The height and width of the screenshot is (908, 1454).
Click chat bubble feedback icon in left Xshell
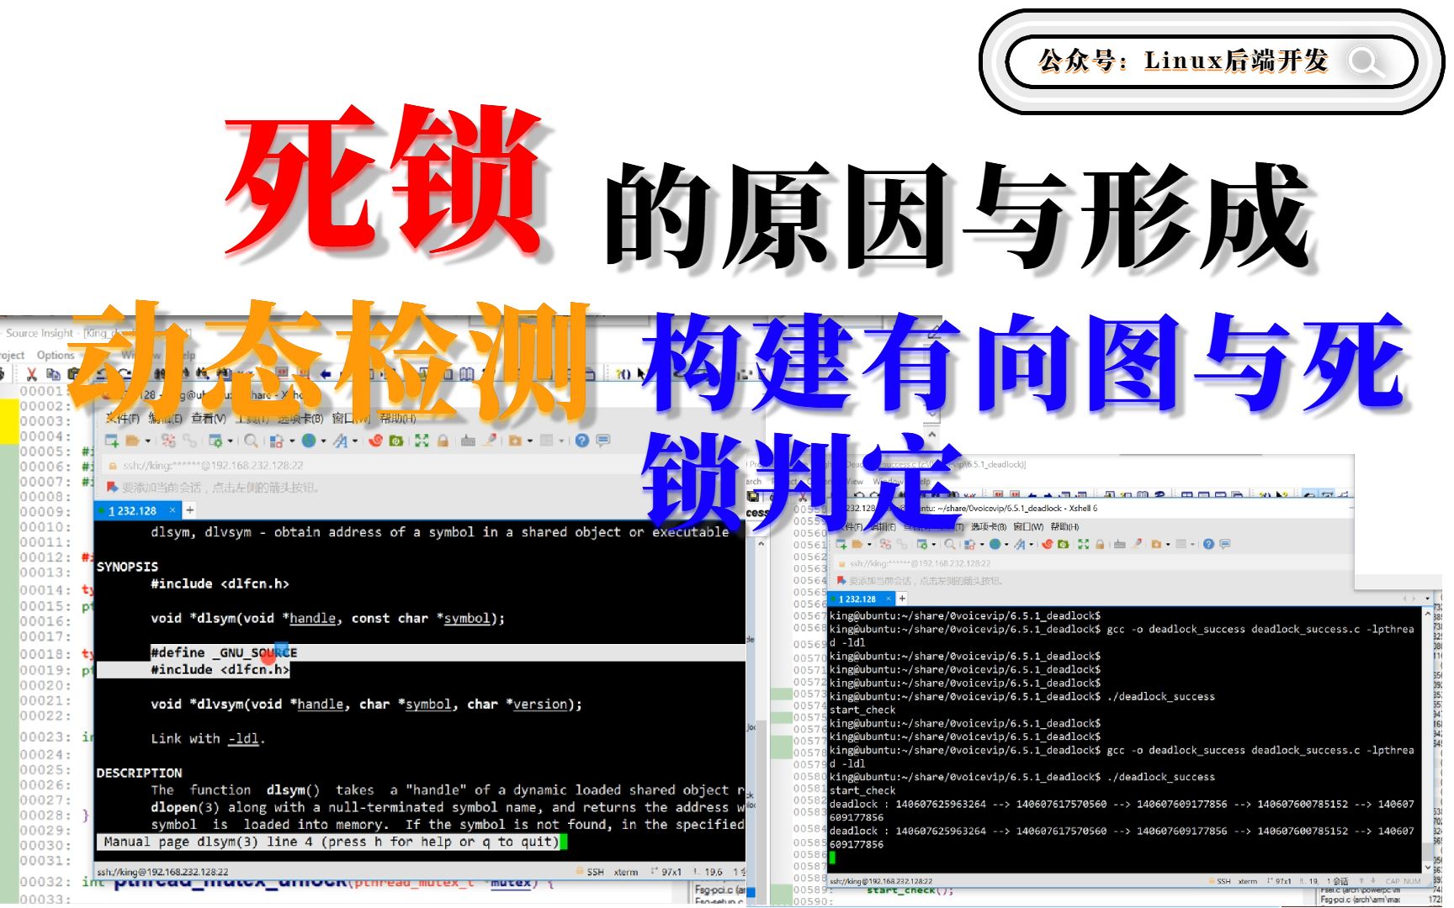coord(602,441)
